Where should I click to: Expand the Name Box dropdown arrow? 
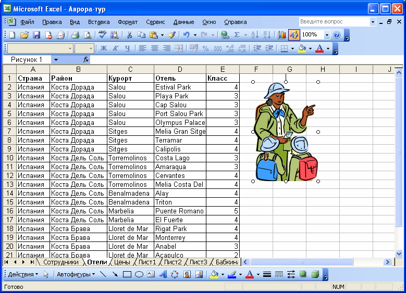(56, 60)
